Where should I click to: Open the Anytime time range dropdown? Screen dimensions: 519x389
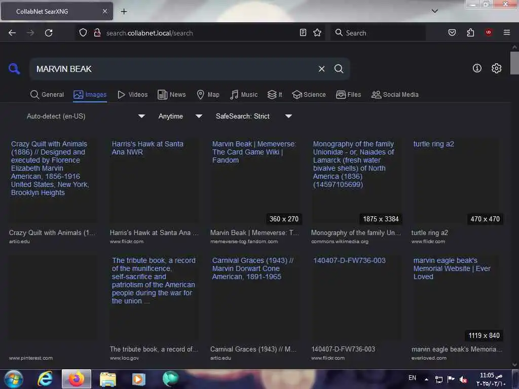click(180, 116)
